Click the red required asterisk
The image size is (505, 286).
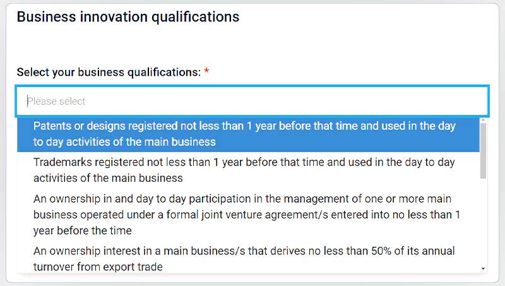206,72
